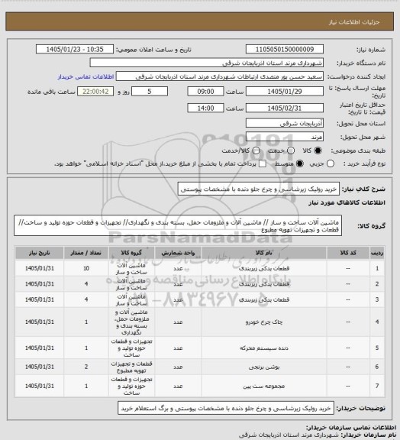Click the ردیف column header
400x440 pixels.
(x=377, y=253)
